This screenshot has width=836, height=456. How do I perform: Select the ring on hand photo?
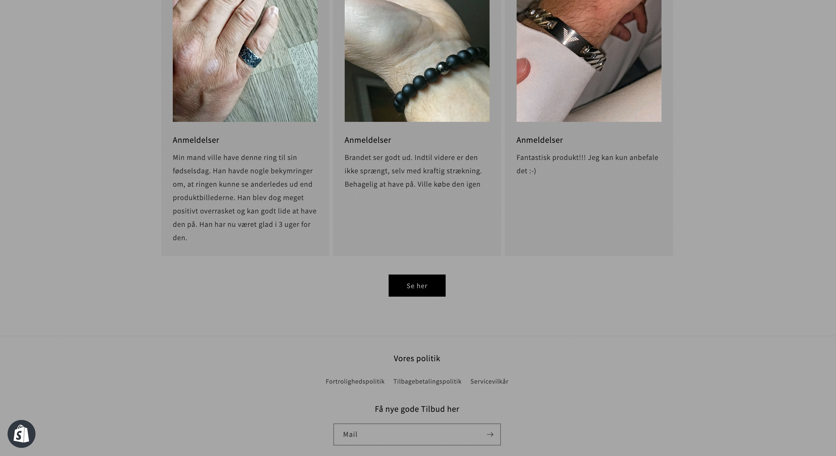pyautogui.click(x=245, y=61)
